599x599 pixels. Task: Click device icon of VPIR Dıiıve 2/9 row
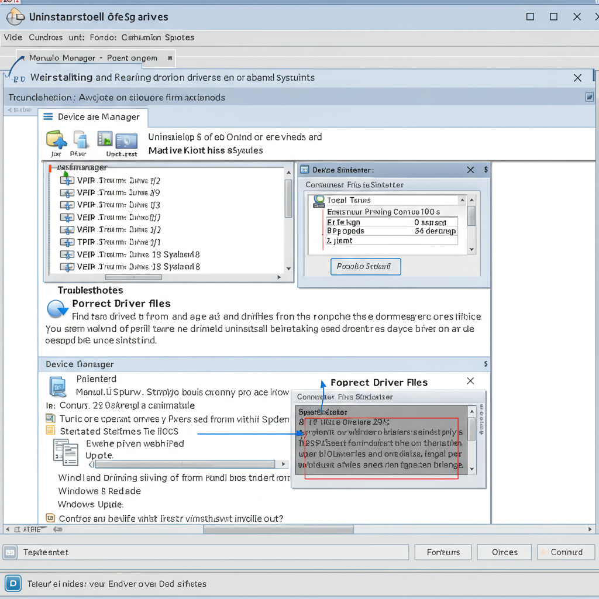tap(67, 193)
